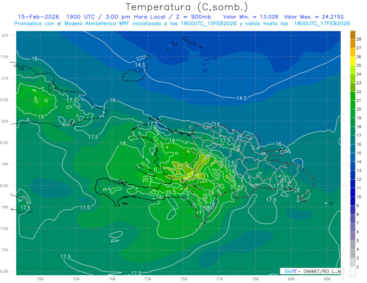Viewport: 367px width, 283px height.
Task: Click the '72W' longitude axis label
Action: 183,279
